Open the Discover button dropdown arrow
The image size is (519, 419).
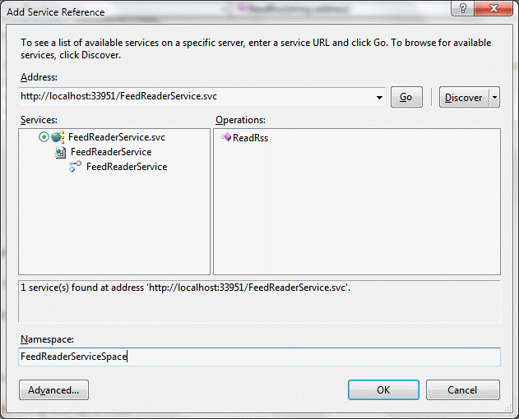[x=494, y=97]
